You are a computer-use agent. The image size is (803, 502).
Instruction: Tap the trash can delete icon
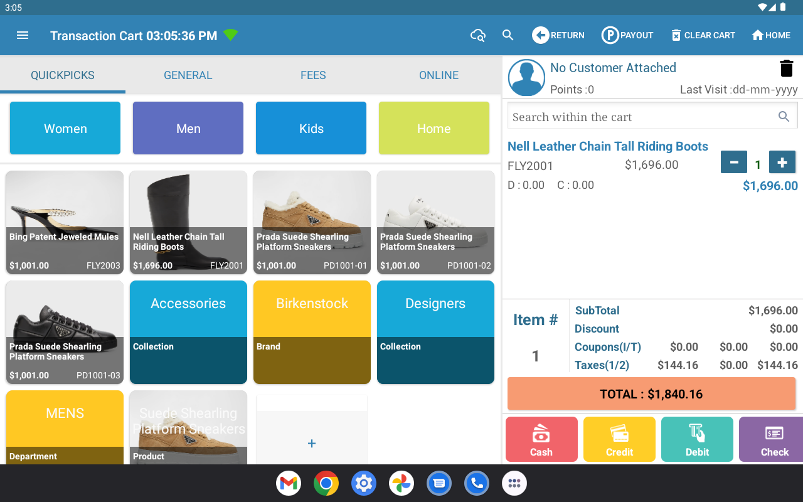[x=787, y=68]
